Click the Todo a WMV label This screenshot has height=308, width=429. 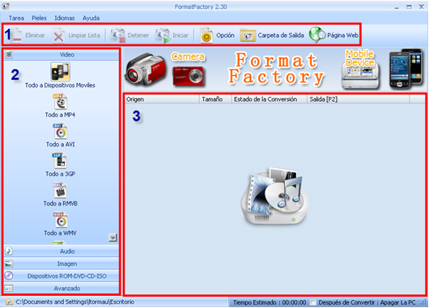(x=60, y=233)
